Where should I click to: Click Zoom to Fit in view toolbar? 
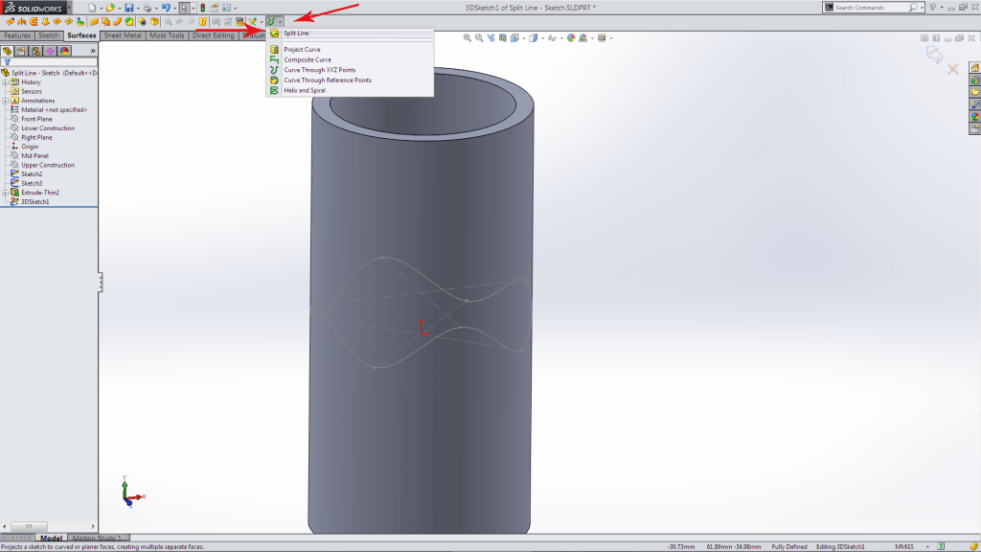pyautogui.click(x=468, y=38)
